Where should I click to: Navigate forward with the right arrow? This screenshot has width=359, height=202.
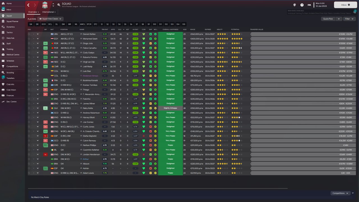[35, 5]
